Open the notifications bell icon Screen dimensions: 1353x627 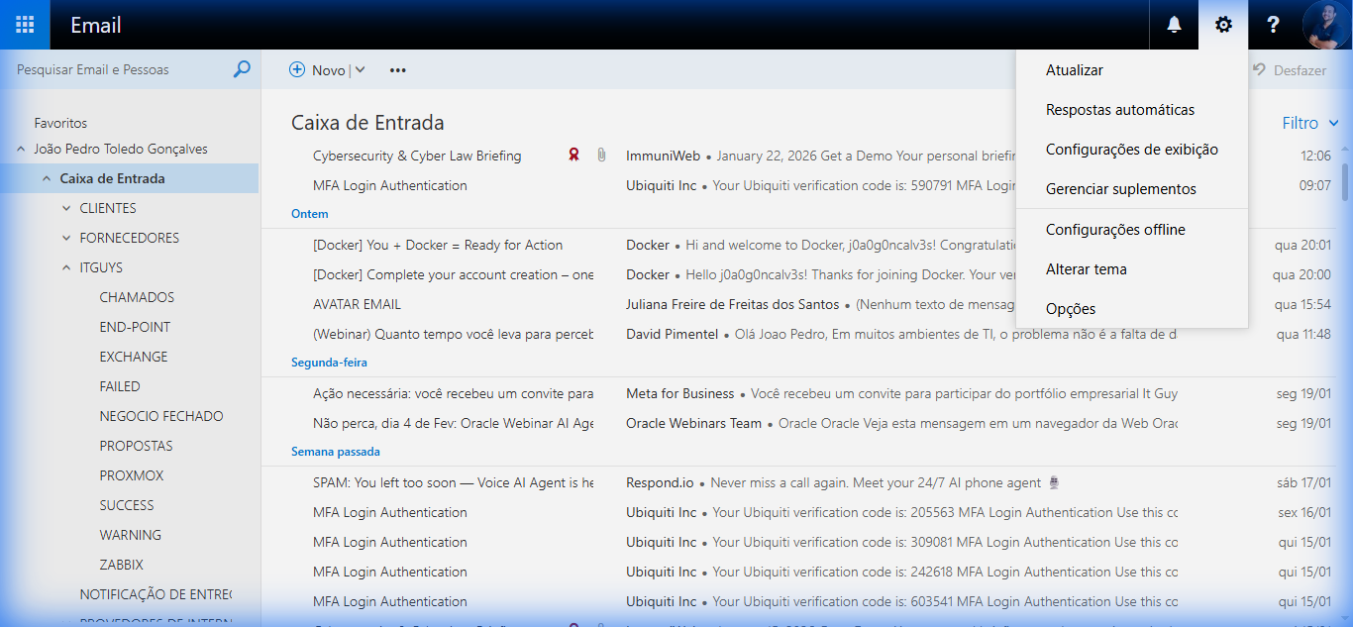(x=1173, y=24)
